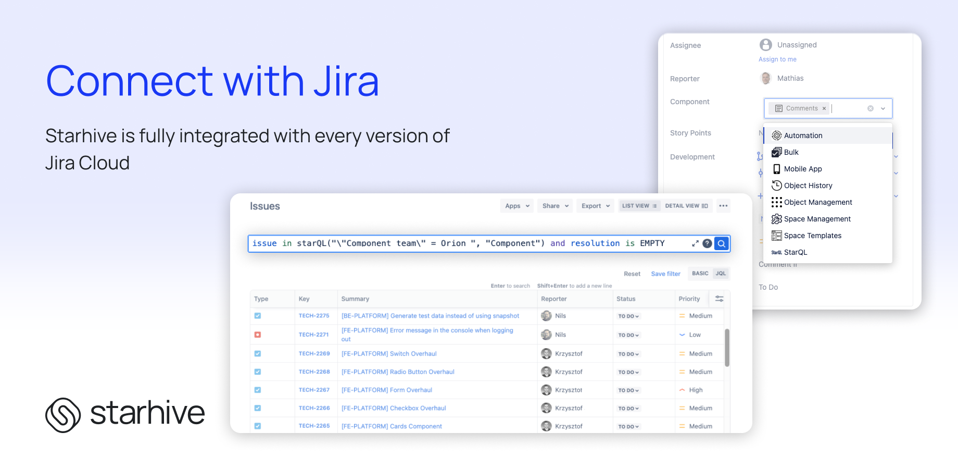The image size is (958, 469).
Task: Click the Save filter link
Action: pyautogui.click(x=665, y=274)
